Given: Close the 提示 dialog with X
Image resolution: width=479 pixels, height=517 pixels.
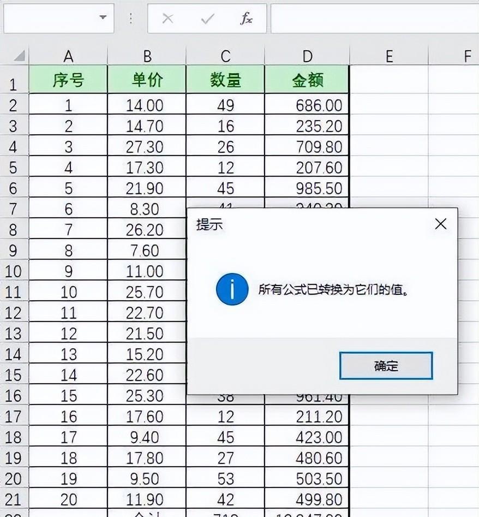Looking at the screenshot, I should tap(440, 224).
